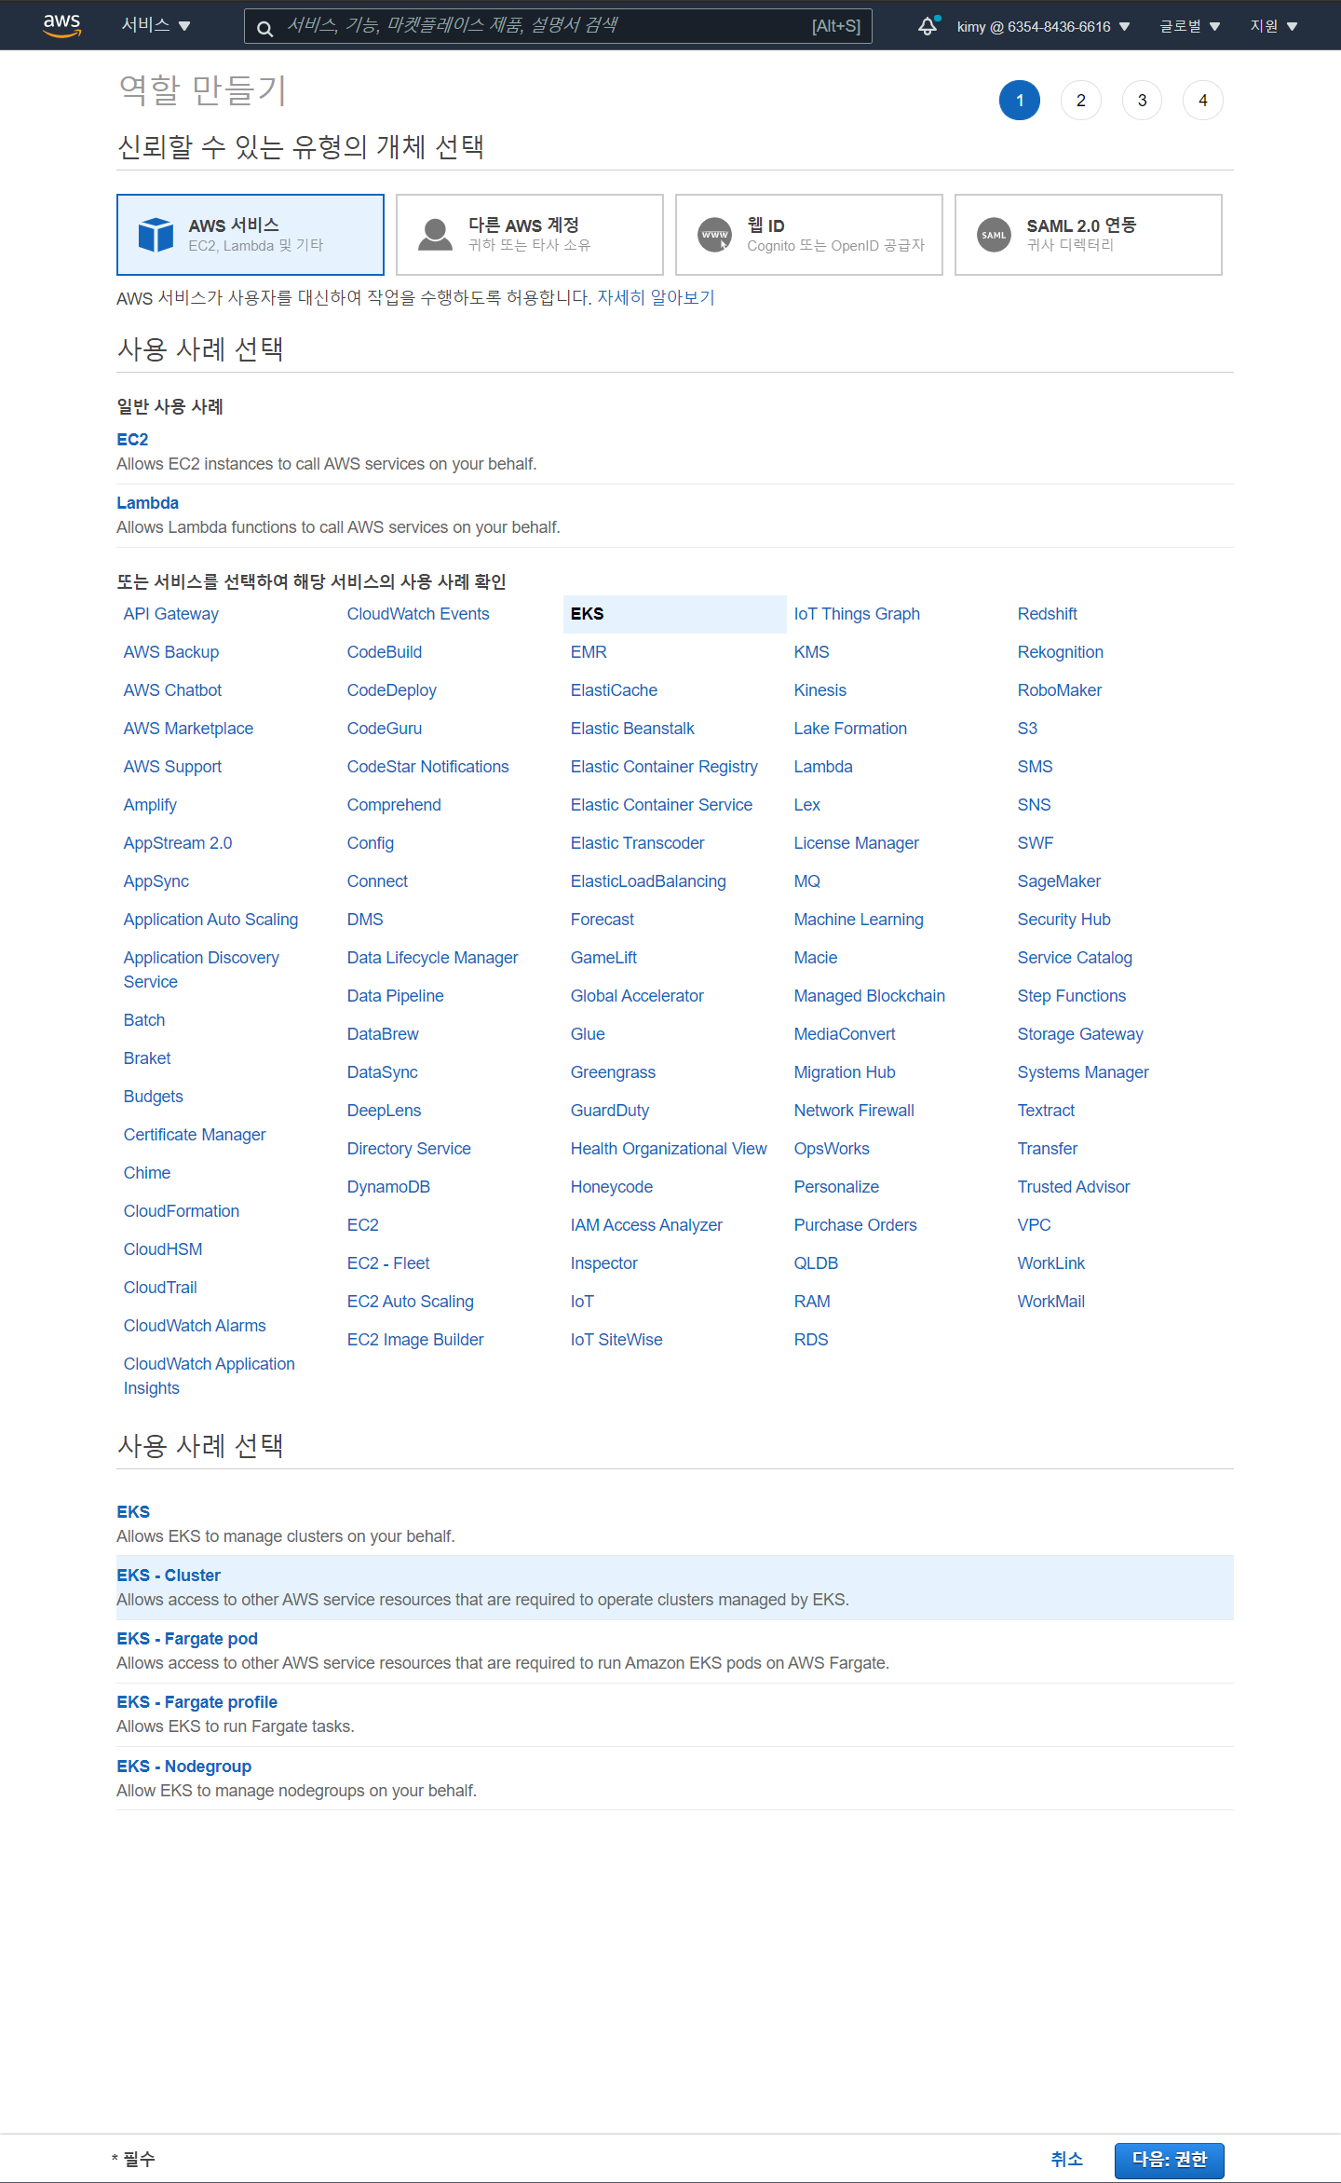
Task: Select the AWS 서비스 trusted entity card
Action: click(251, 235)
